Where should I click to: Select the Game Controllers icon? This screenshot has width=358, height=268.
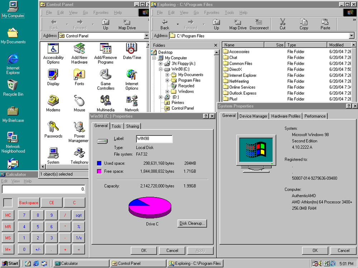click(106, 80)
